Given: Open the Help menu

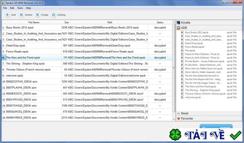Looking at the screenshot, I should 28,8.
